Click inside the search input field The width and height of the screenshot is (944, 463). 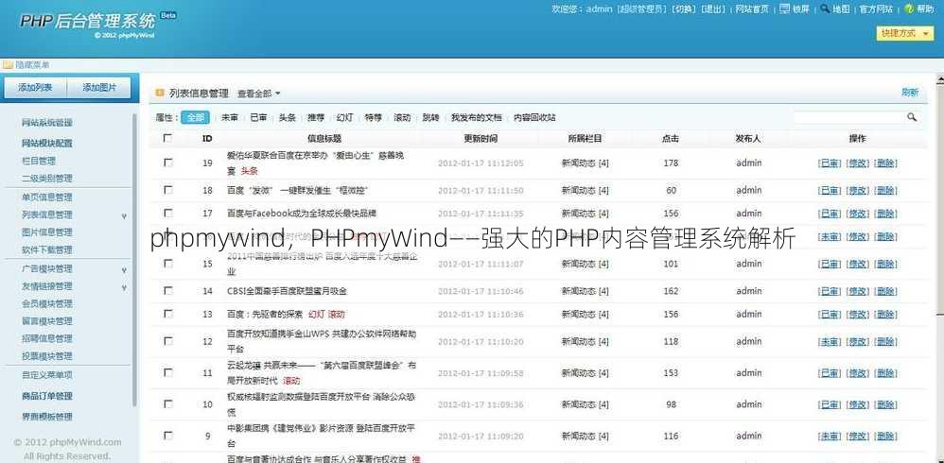point(849,117)
